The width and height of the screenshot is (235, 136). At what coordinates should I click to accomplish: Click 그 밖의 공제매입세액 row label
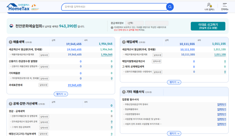(133, 67)
